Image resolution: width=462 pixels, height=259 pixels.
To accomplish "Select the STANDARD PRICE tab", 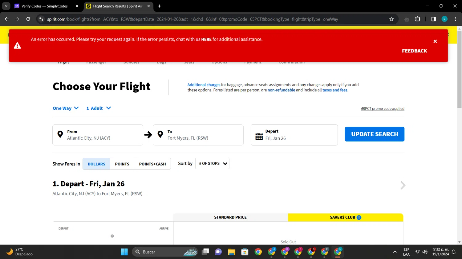I will [230, 217].
